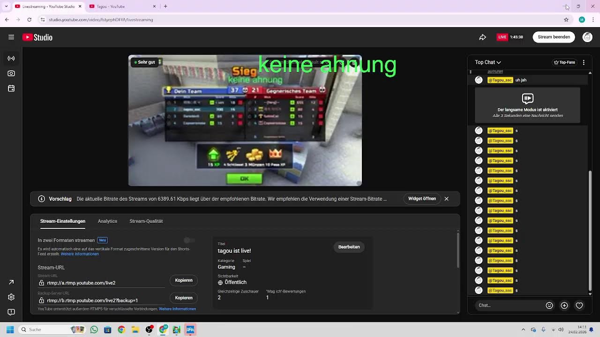This screenshot has height=337, width=600.
Task: Click the stream settings panel scrollbar
Action: point(457,250)
